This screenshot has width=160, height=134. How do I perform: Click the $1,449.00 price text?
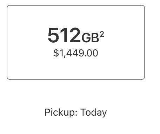[x=76, y=53]
